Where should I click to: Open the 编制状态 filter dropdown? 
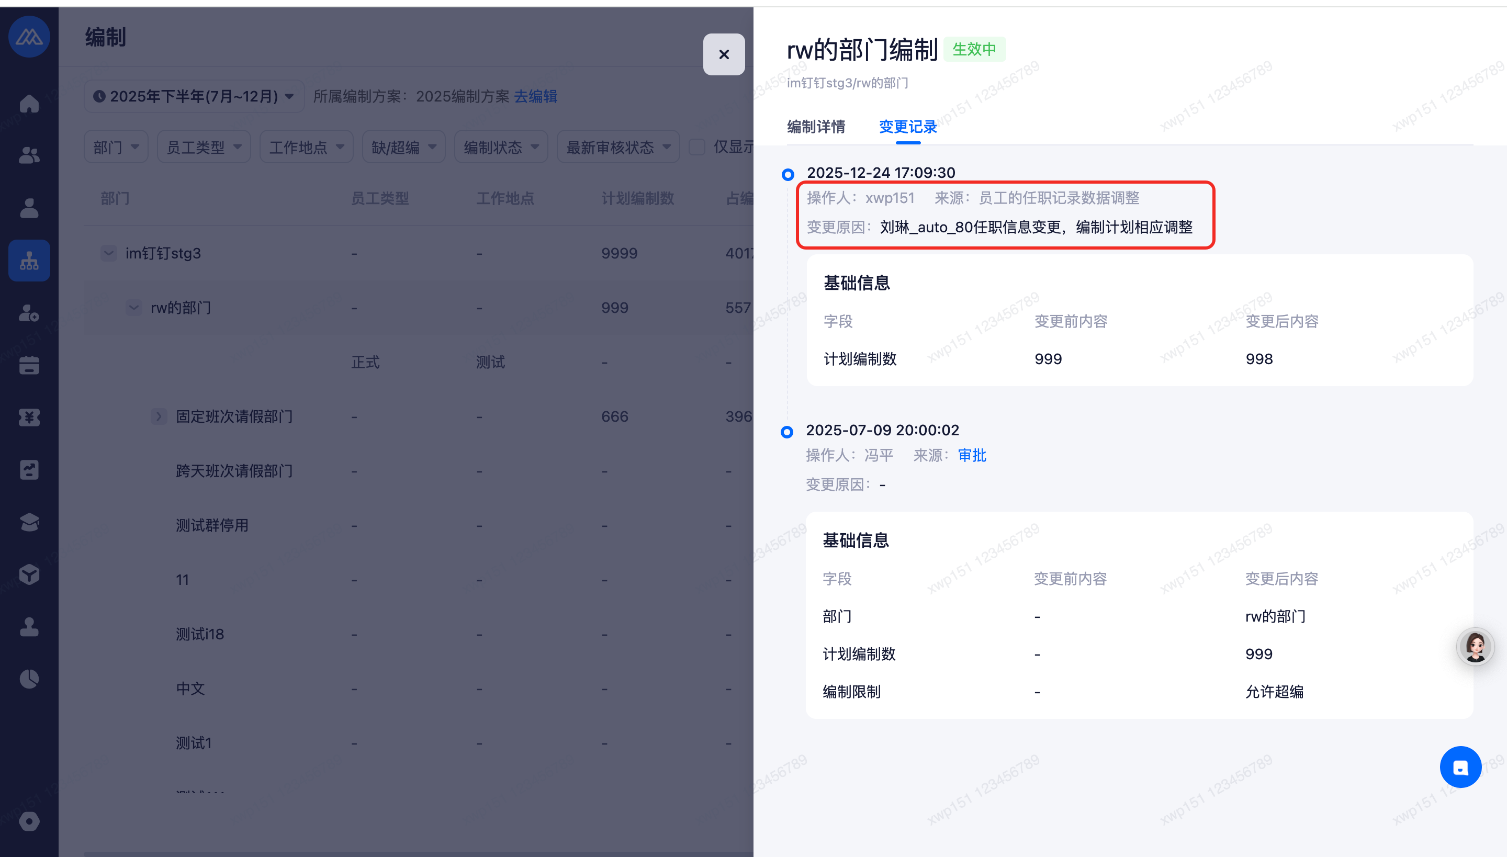click(x=501, y=147)
